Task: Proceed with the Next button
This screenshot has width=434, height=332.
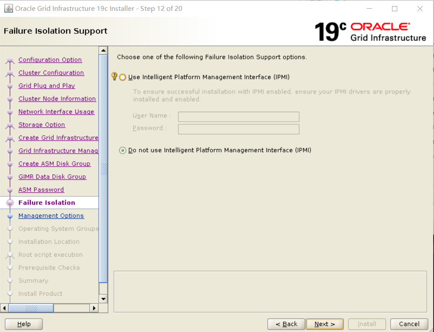Action: tap(325, 324)
